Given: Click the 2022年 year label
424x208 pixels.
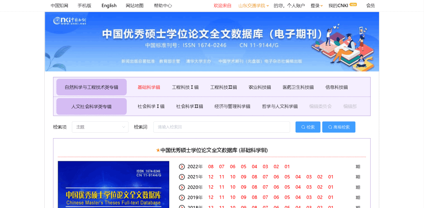Looking at the screenshot, I should tap(195, 167).
